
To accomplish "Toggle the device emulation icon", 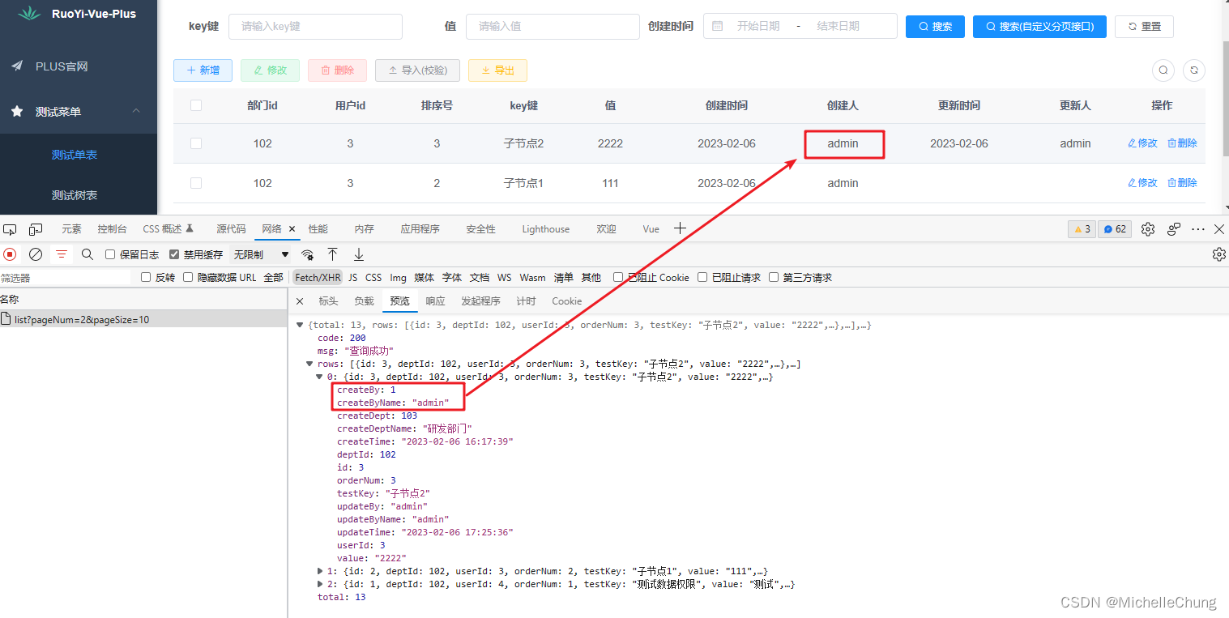I will (x=36, y=229).
